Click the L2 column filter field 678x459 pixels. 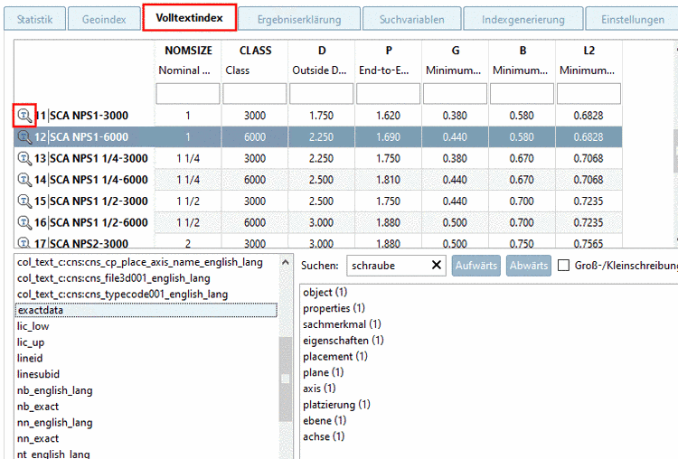pyautogui.click(x=589, y=93)
